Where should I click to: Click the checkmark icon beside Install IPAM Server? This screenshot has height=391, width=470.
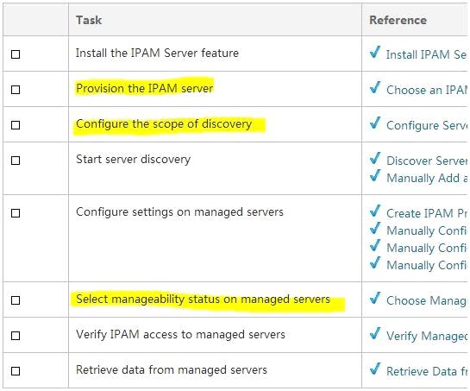375,52
